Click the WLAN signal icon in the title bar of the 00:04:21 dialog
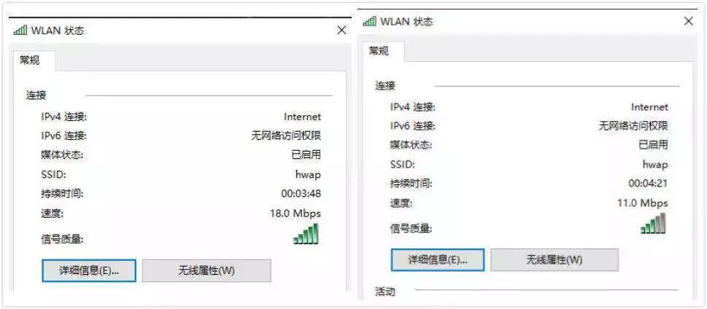The height and width of the screenshot is (309, 707). [x=370, y=21]
